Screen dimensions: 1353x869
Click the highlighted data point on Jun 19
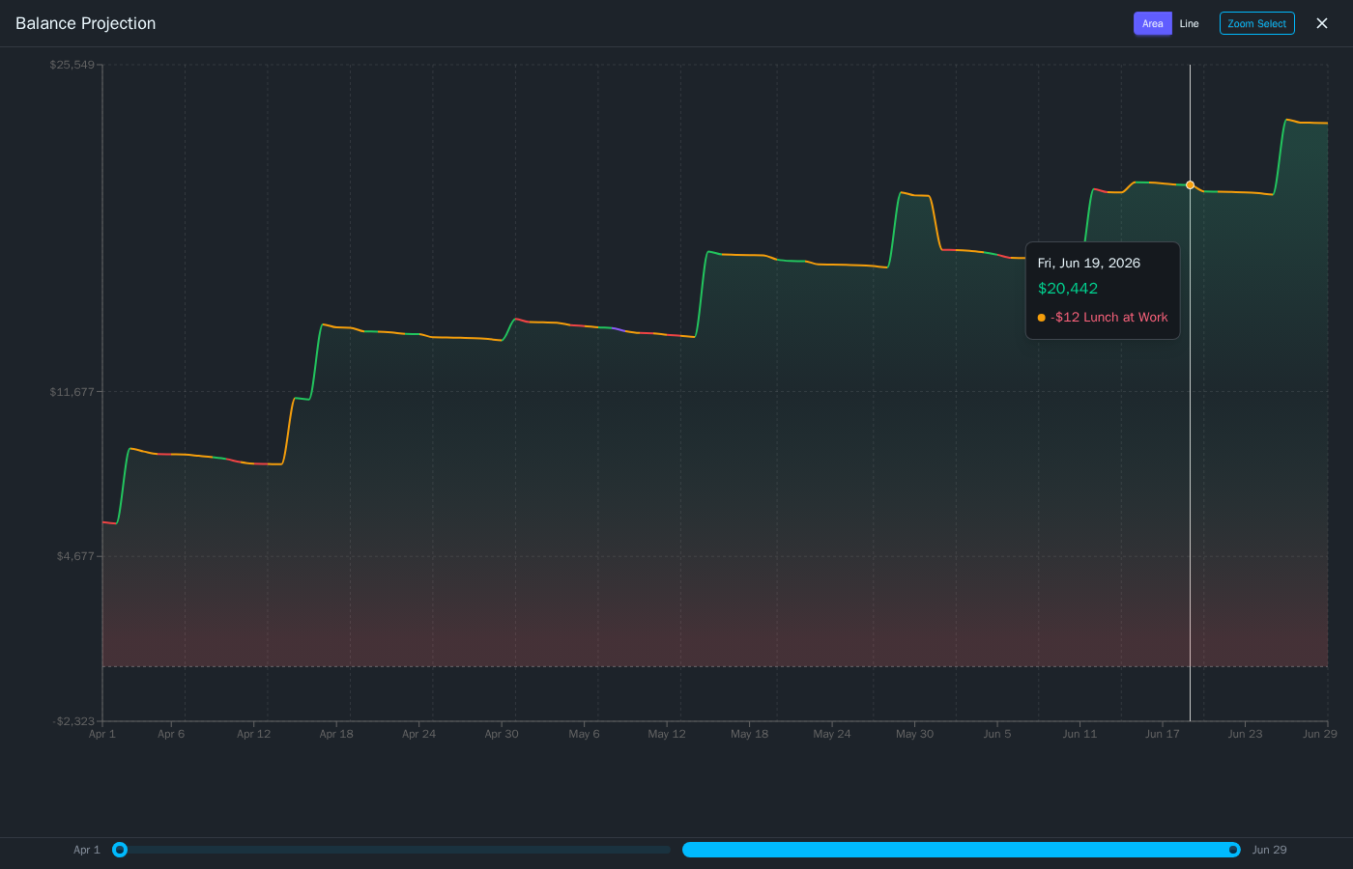pos(1190,184)
